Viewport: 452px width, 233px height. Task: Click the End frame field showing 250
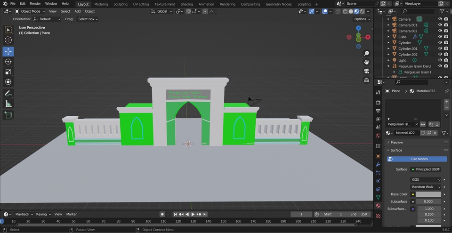click(358, 214)
